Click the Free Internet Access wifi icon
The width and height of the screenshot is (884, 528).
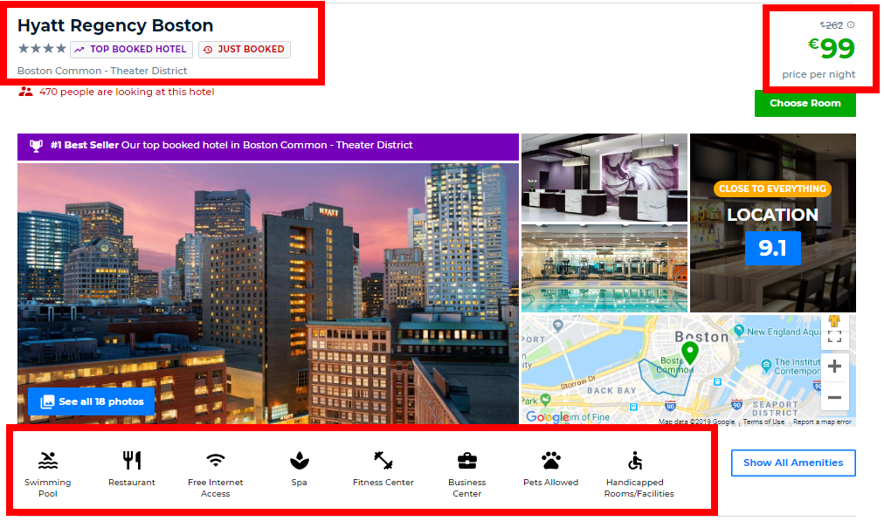click(x=216, y=461)
